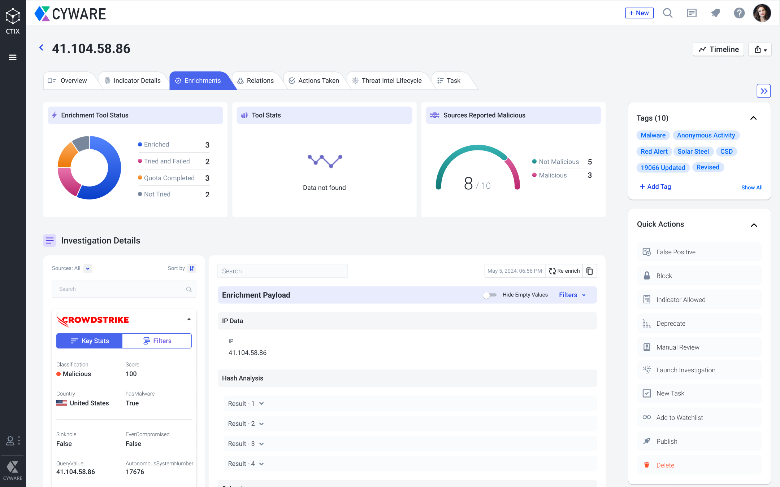Copy the enrichment payload using the copy icon

590,271
